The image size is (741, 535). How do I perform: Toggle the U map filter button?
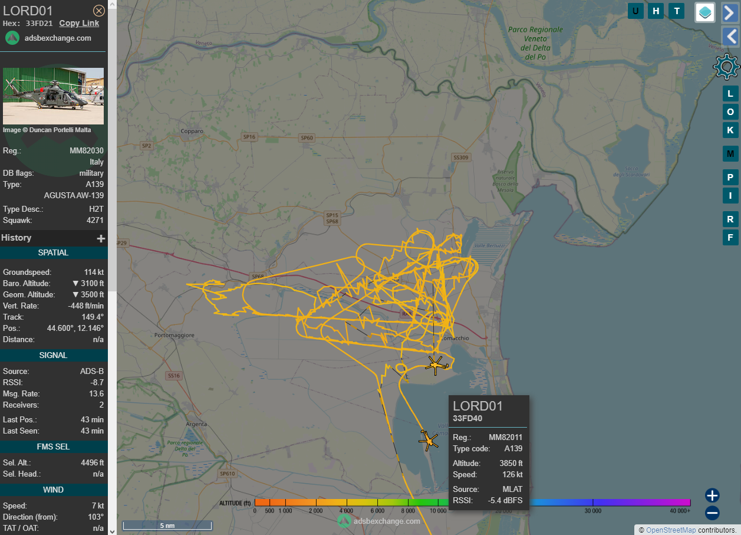[x=635, y=11]
